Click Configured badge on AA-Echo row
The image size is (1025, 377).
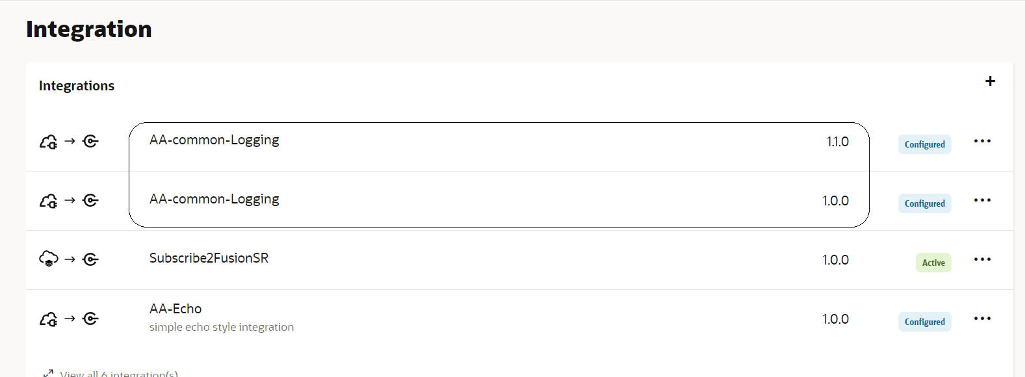click(924, 322)
